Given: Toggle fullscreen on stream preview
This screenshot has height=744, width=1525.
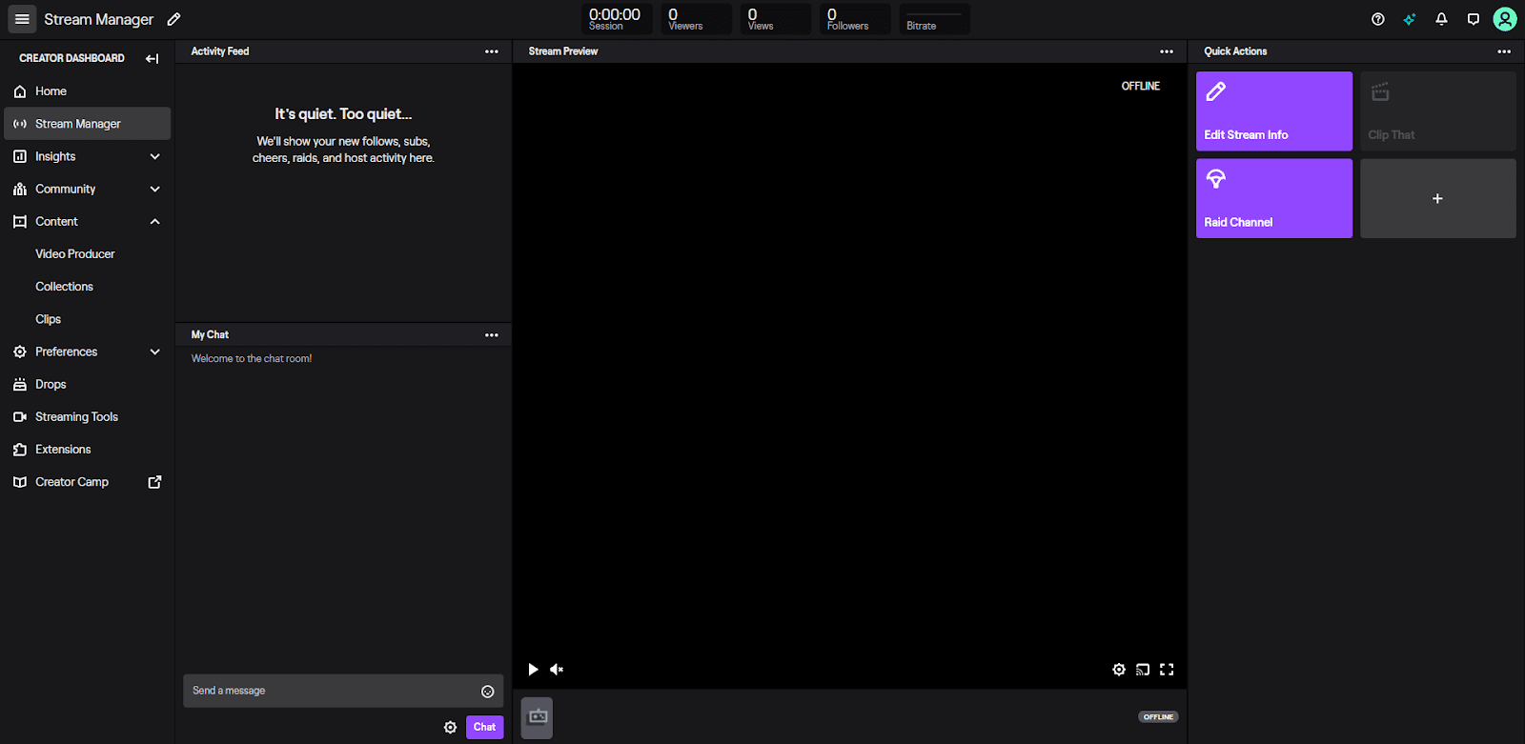Looking at the screenshot, I should click(x=1167, y=670).
